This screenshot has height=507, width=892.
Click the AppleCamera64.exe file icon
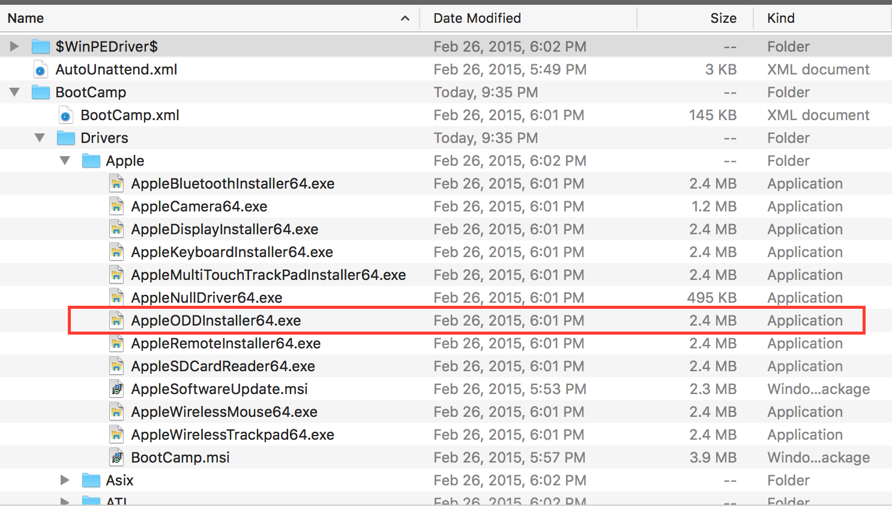(116, 206)
